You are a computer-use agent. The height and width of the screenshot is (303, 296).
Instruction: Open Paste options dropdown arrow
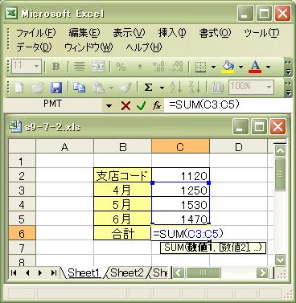click(x=111, y=88)
